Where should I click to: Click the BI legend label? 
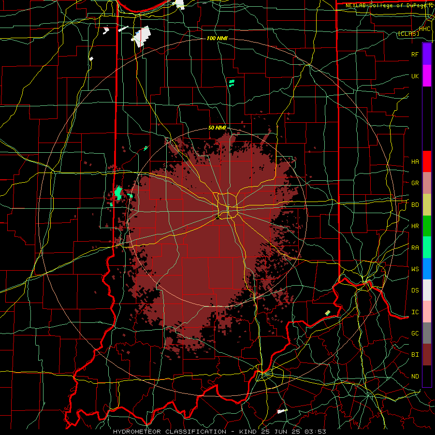tap(415, 355)
